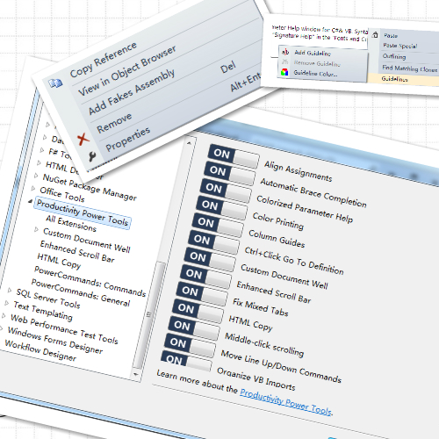
Task: Click the Add Guideline icon
Action: point(285,52)
